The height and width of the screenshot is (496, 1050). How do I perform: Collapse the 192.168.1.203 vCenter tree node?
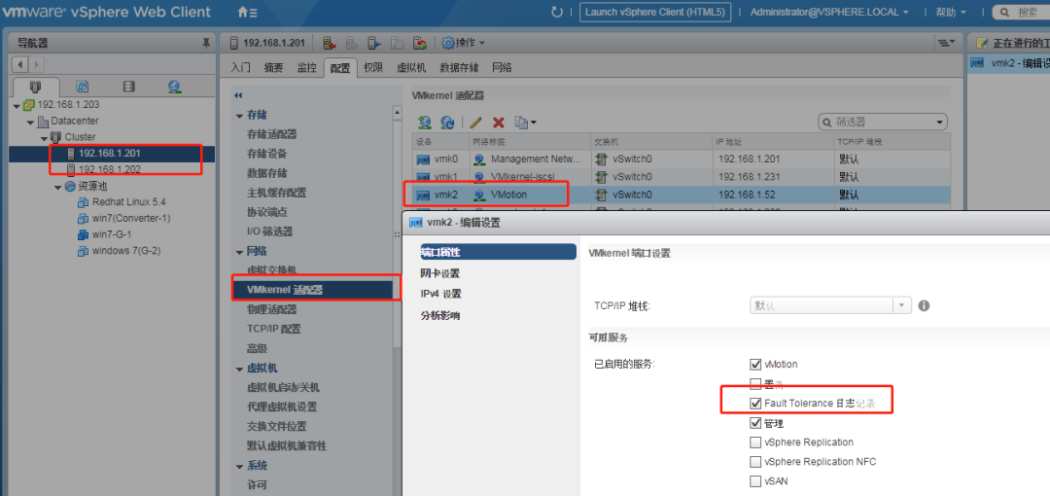pos(17,106)
